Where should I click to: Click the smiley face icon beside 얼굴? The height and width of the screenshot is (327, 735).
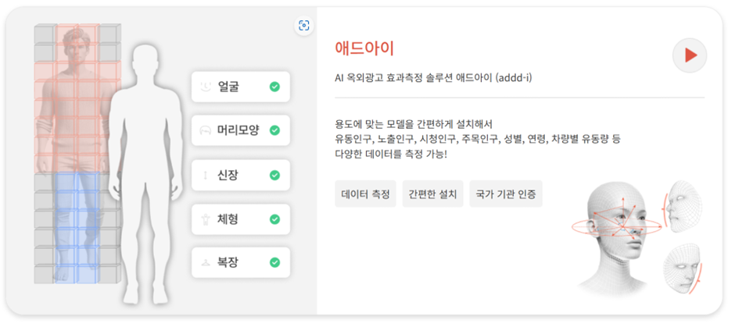(206, 87)
